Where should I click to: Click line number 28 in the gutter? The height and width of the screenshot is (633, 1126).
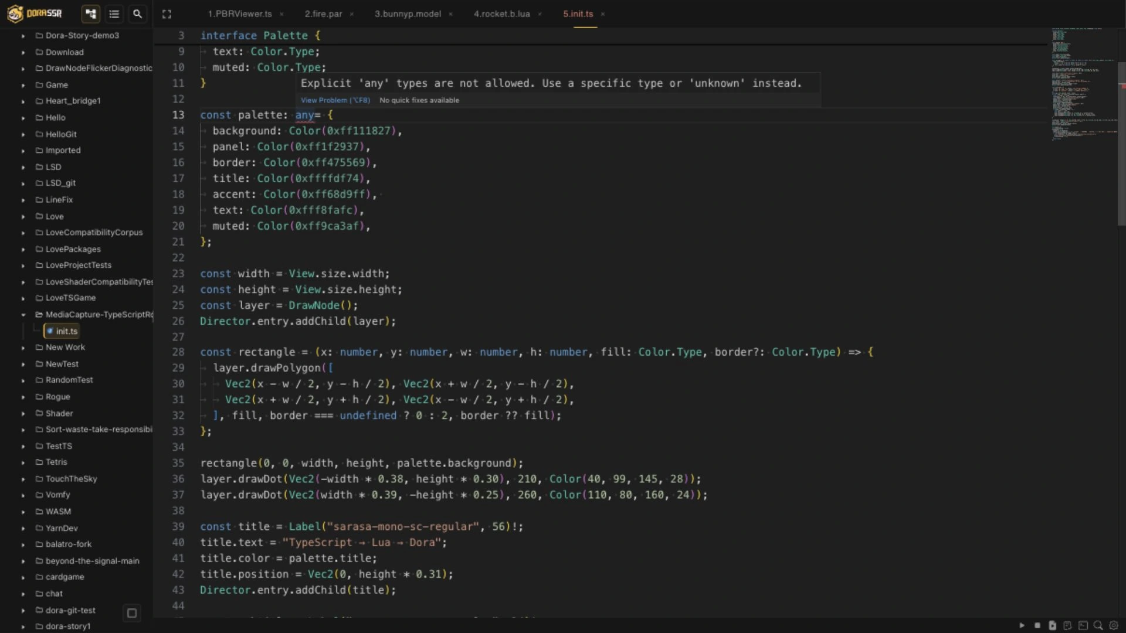pyautogui.click(x=178, y=352)
